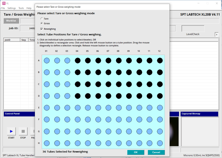
Task: Click the Worklist button
Action: point(11,21)
